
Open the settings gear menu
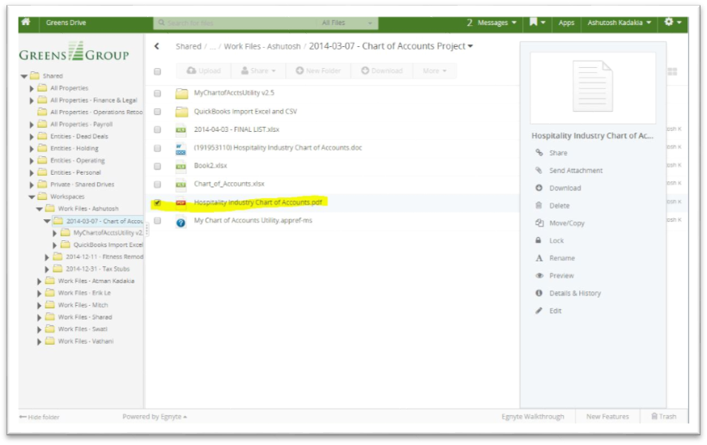tap(672, 23)
